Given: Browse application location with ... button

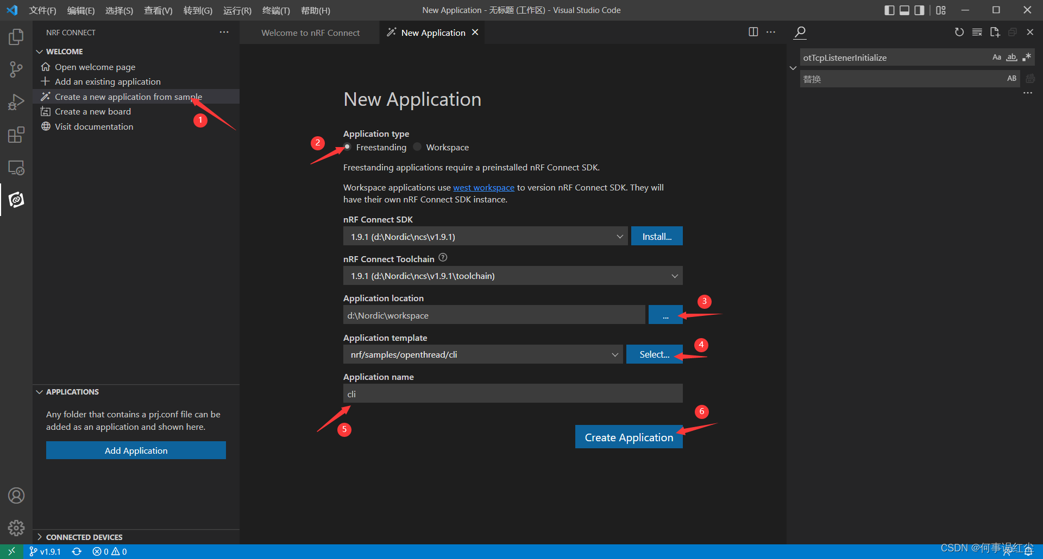Looking at the screenshot, I should point(665,315).
